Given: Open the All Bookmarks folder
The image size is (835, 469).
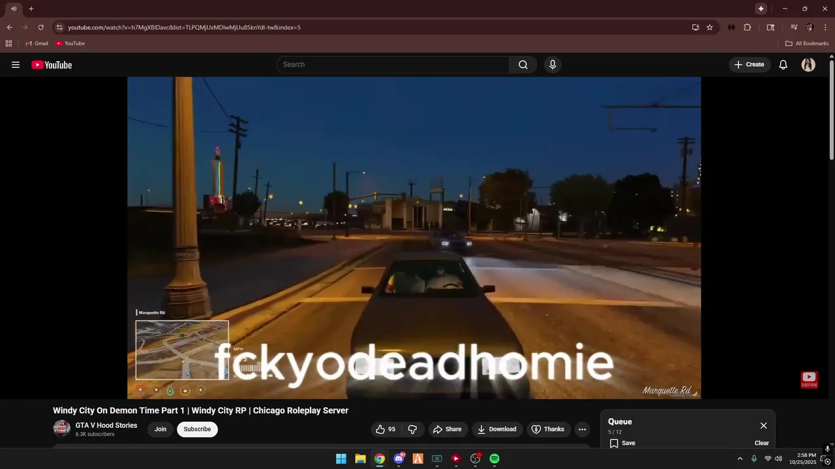Looking at the screenshot, I should pos(807,44).
